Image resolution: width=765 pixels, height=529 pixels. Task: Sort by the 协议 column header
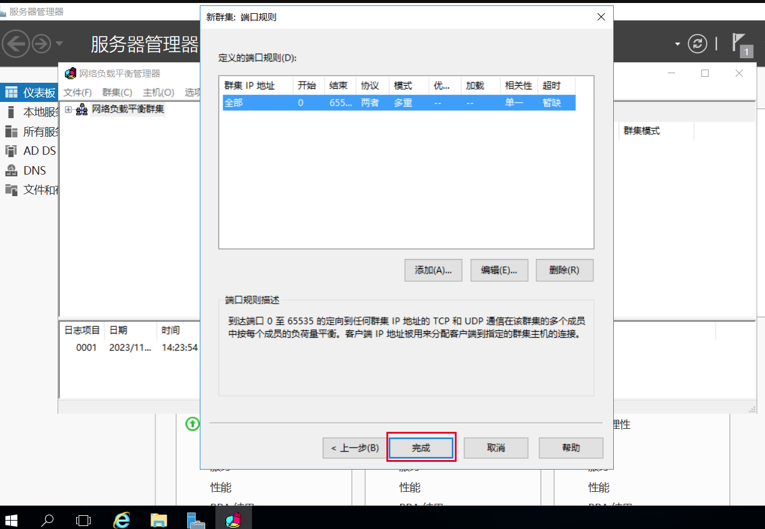coord(371,86)
